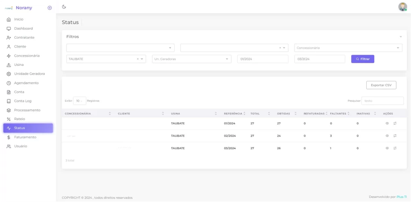Collapse the Filtros panel chevron
The width and height of the screenshot is (413, 203).
[400, 37]
